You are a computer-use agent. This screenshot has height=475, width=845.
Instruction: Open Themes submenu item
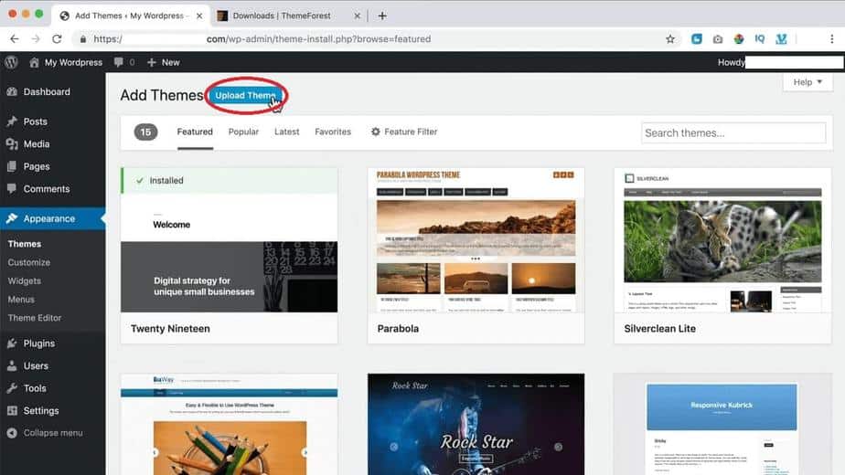25,244
